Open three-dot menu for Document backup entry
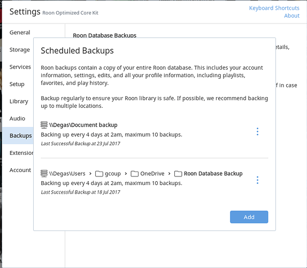This screenshot has height=268, width=307. coord(257,131)
